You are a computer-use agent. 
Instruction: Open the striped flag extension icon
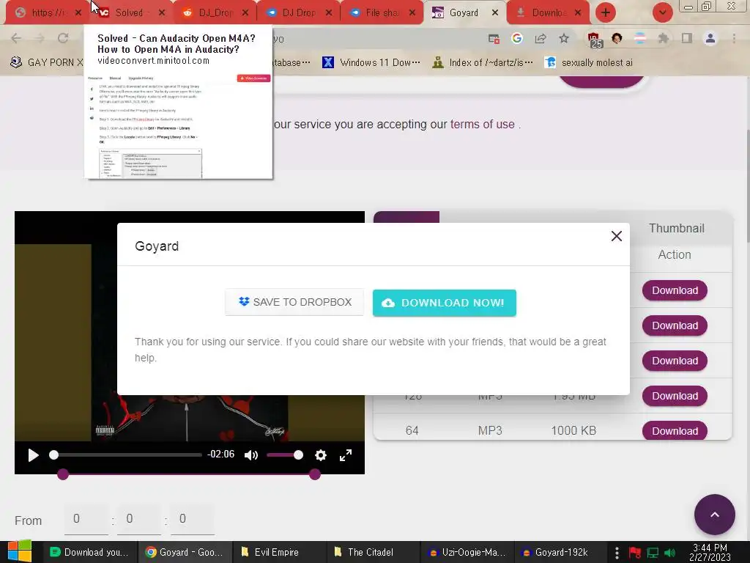tap(640, 38)
